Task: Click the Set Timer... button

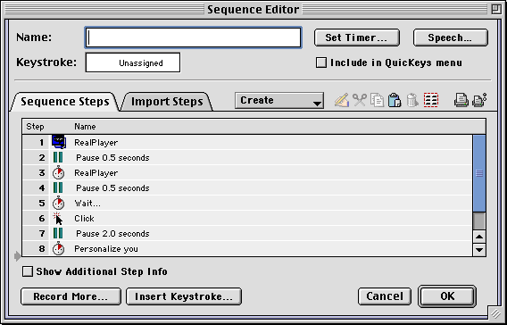Action: [x=357, y=37]
